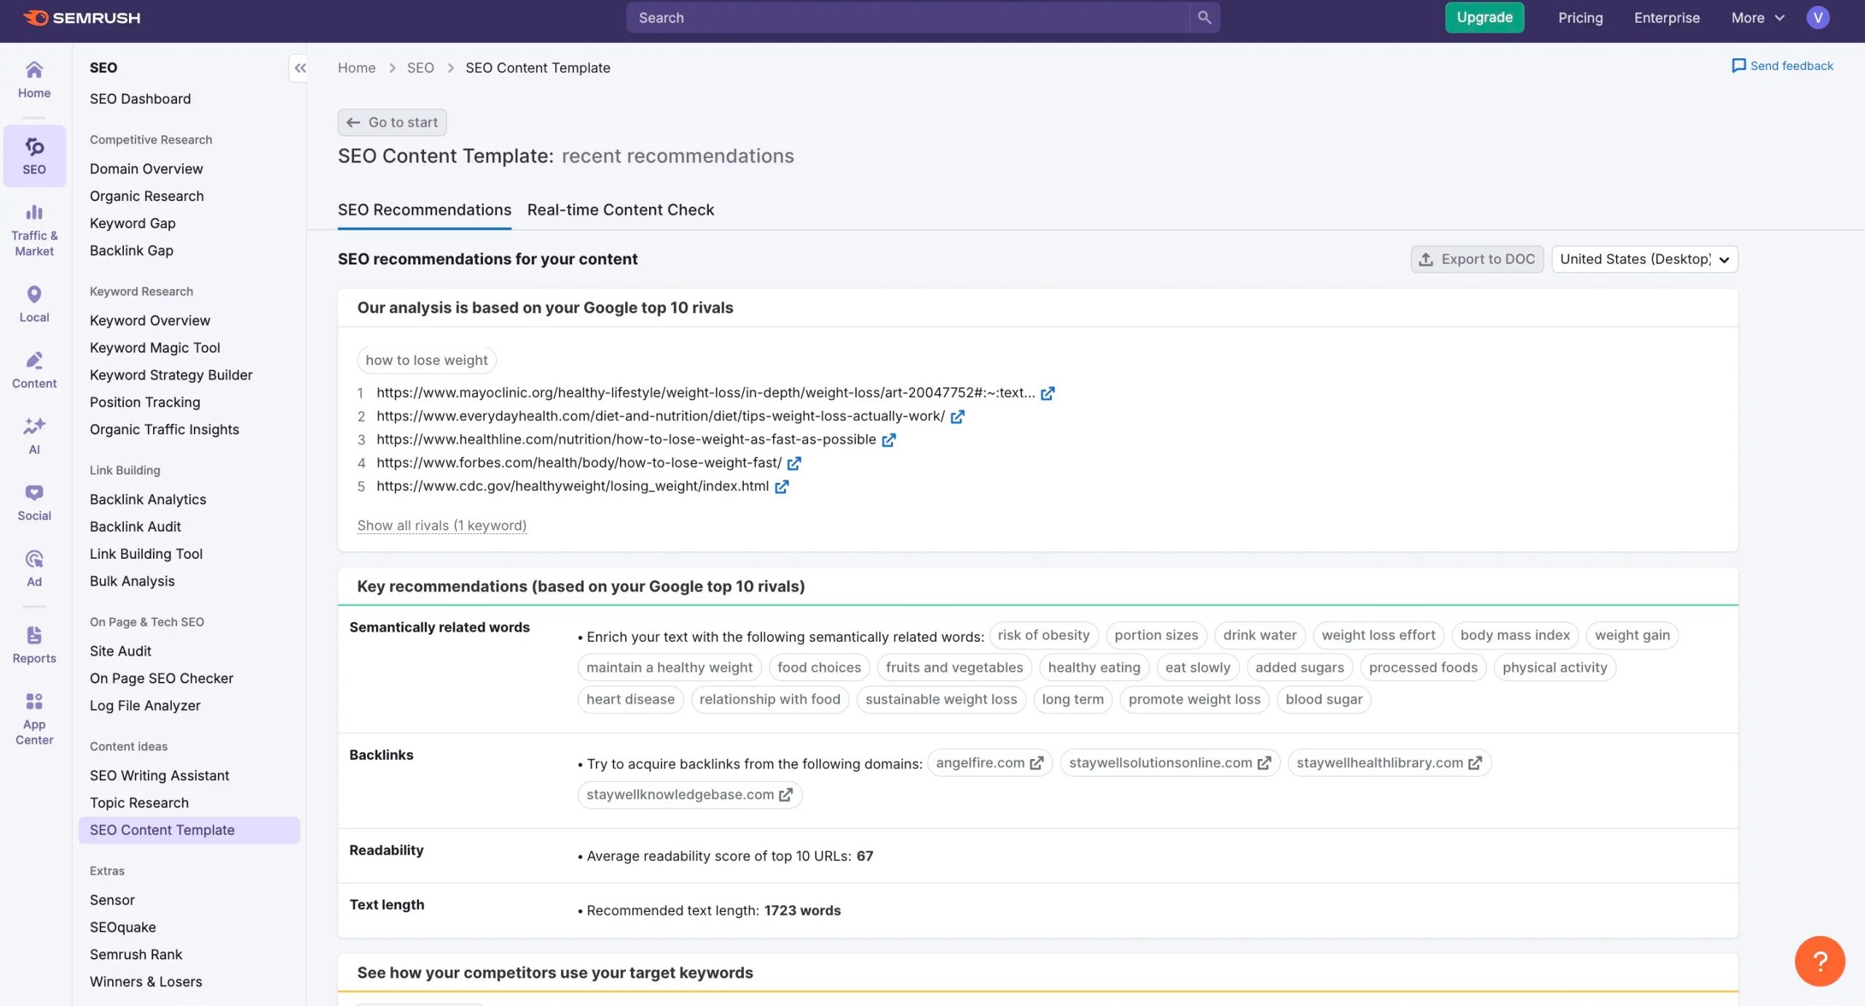Select Keyword Magic Tool in sidebar

coord(154,347)
